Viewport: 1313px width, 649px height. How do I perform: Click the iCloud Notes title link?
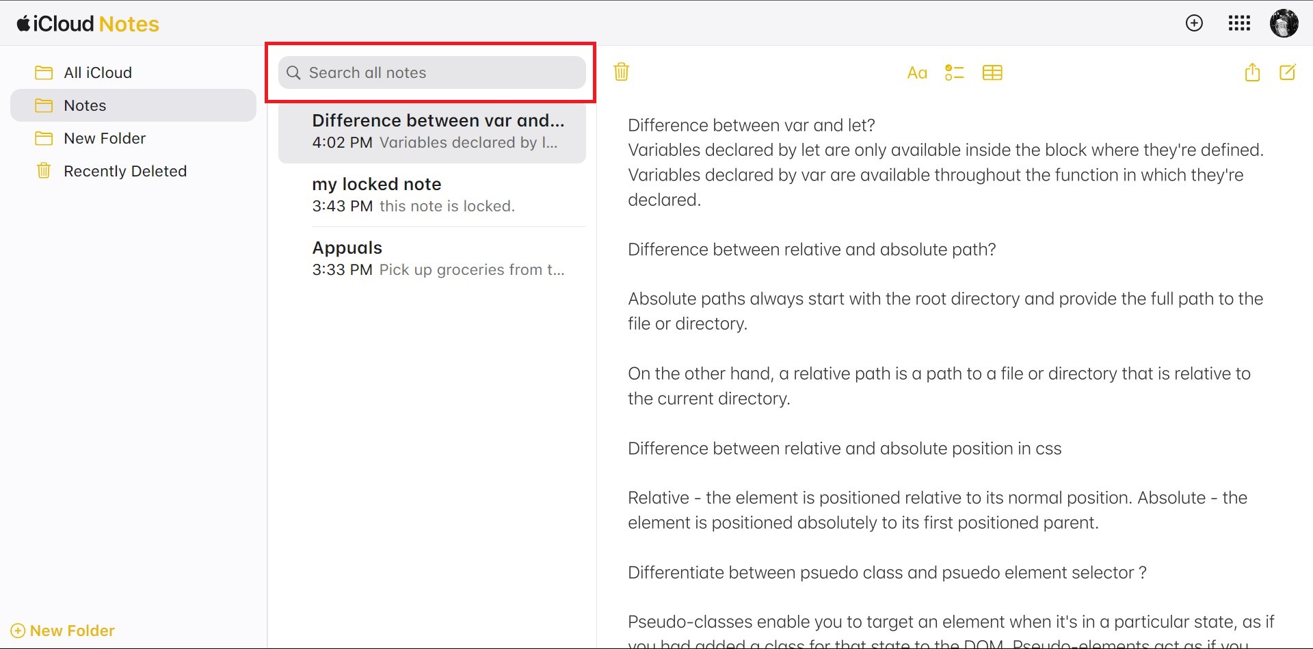(96, 24)
